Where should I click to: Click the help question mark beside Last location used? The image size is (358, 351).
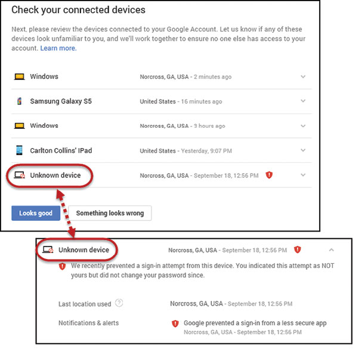tap(119, 303)
